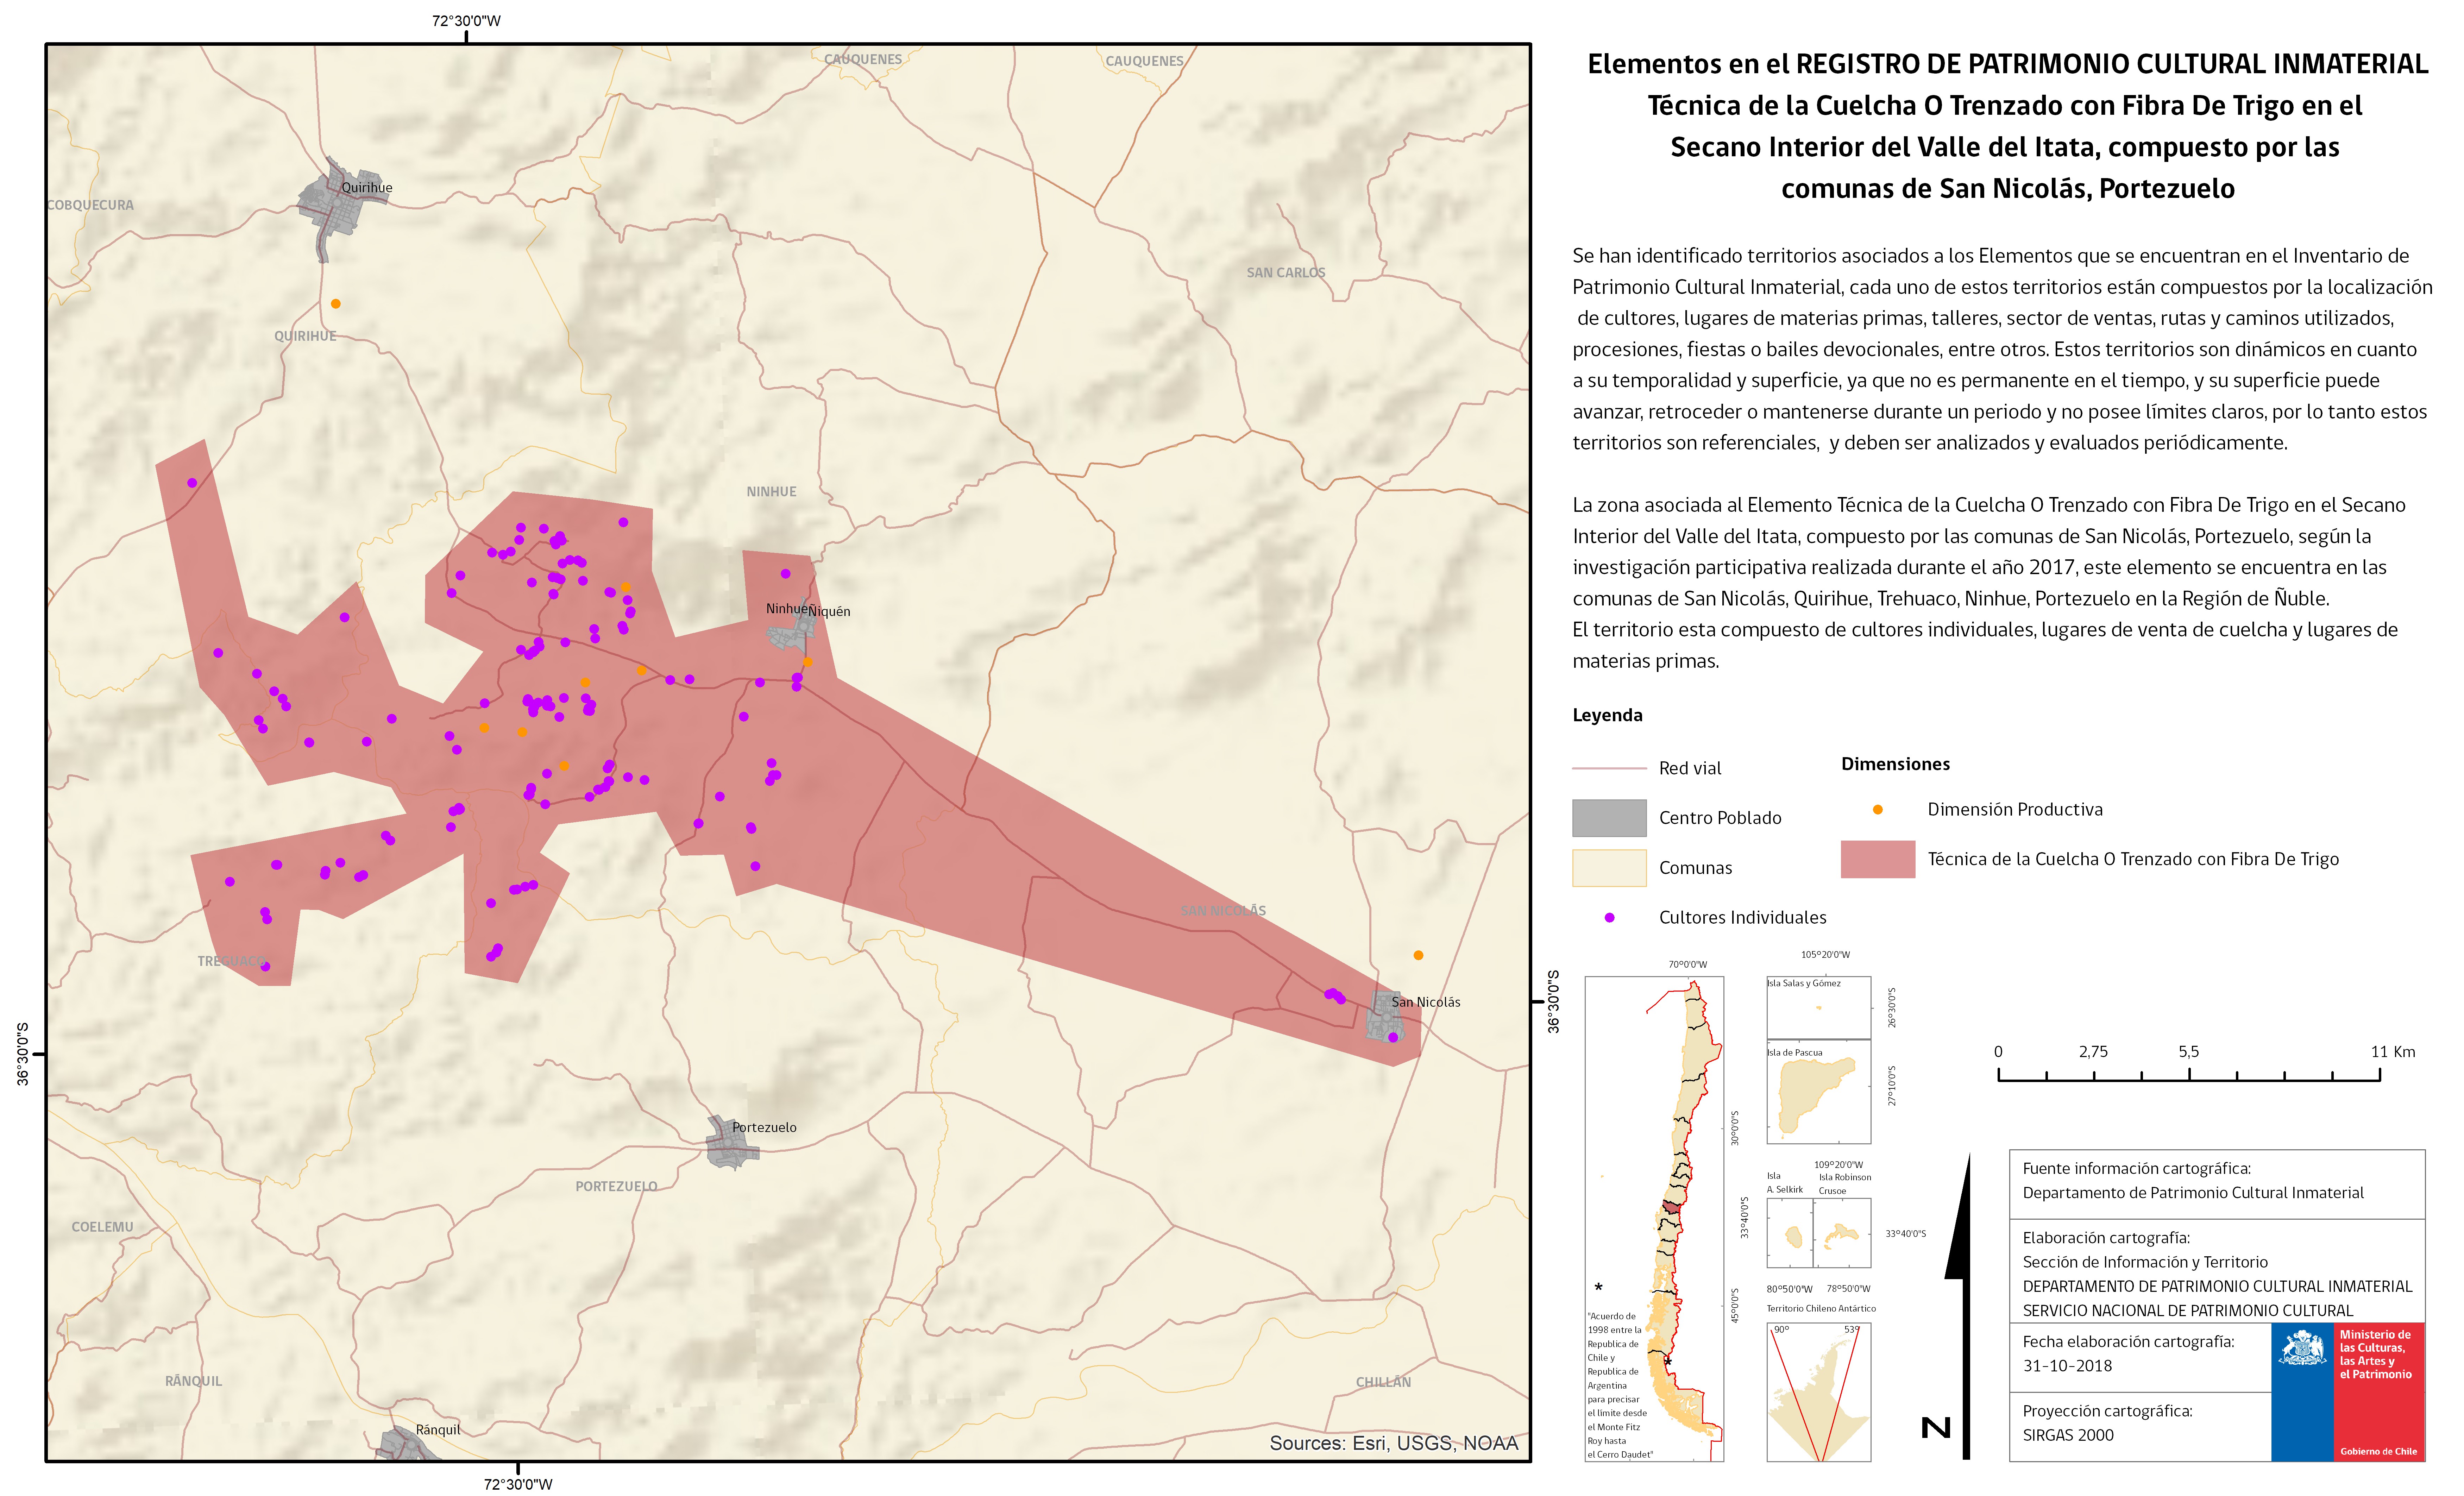Click 'SERVICIO NACIONAL DE PATRIMONIO CULTURAL' text

2188,1311
